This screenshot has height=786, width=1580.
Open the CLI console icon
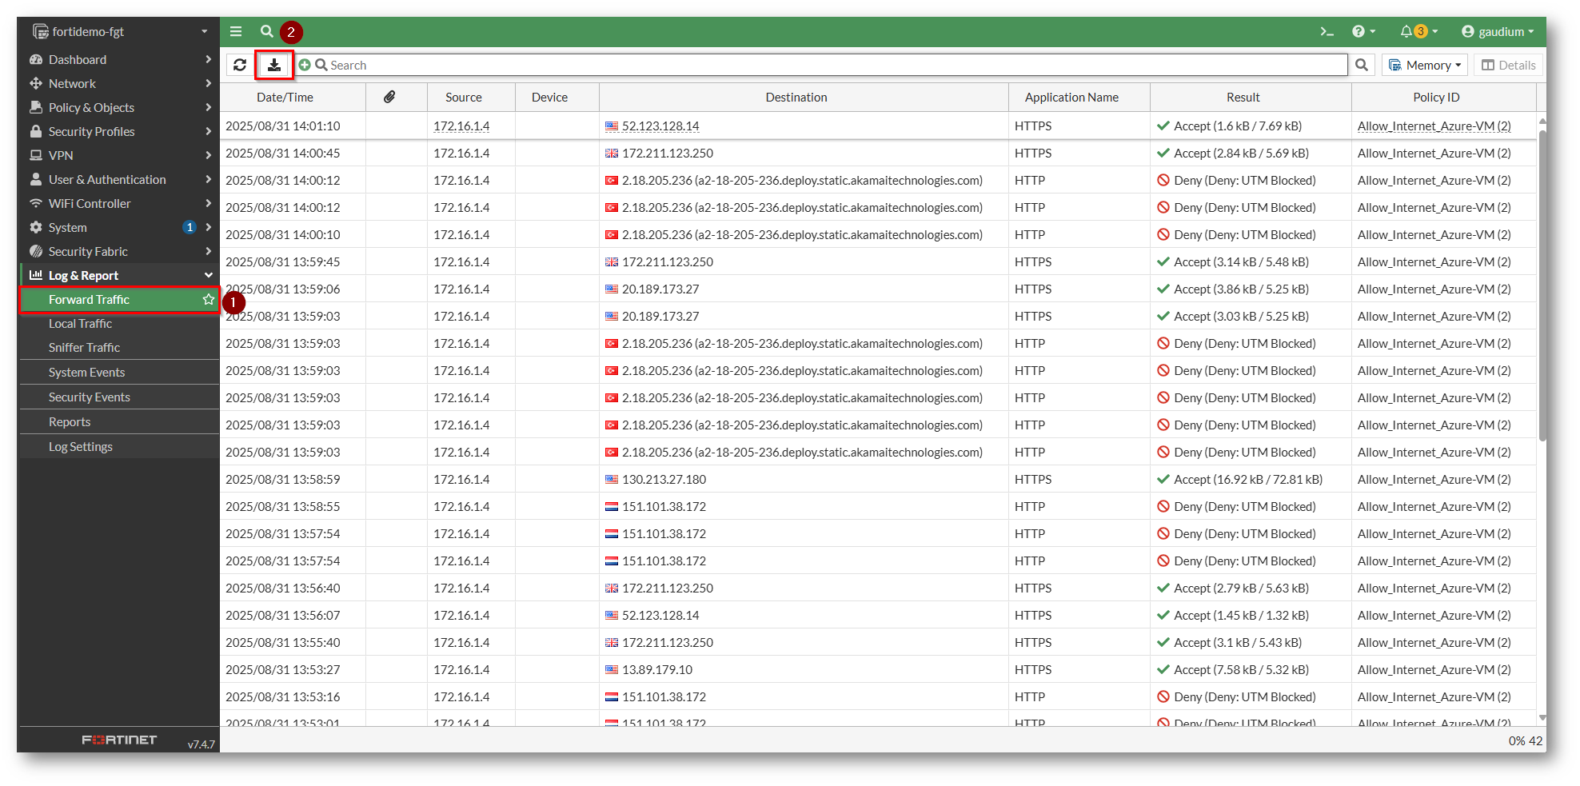coord(1327,32)
